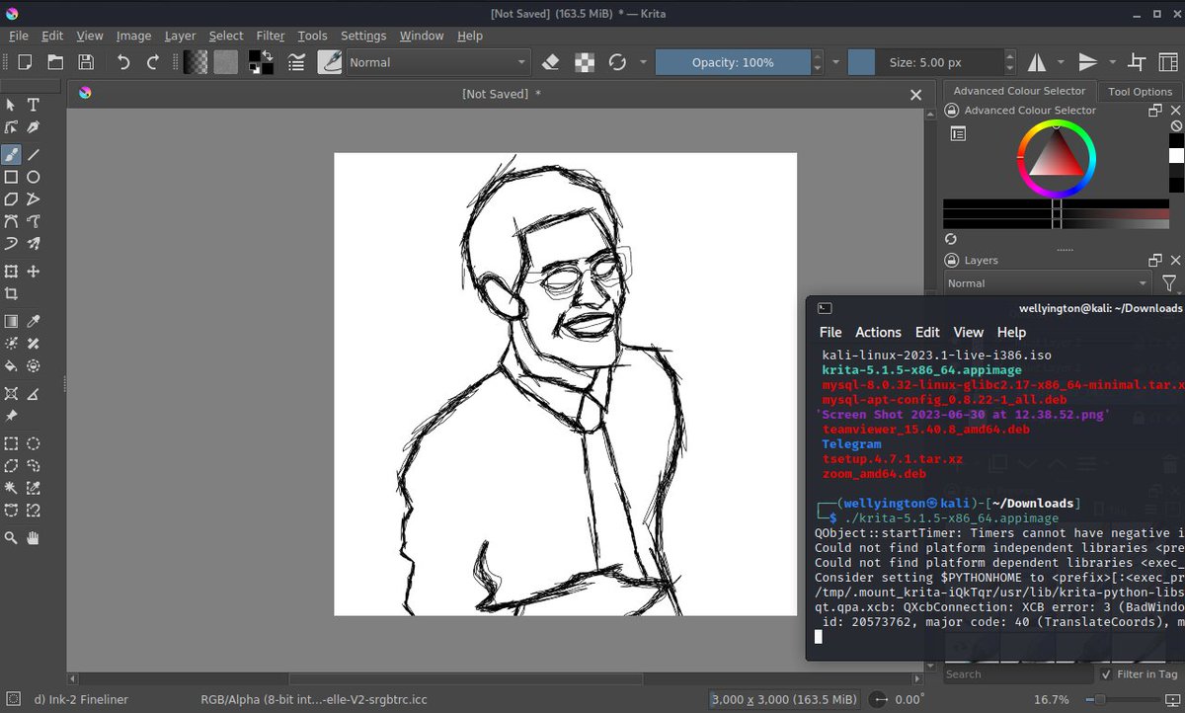Select the Transform tool
1185x713 pixels.
point(11,272)
